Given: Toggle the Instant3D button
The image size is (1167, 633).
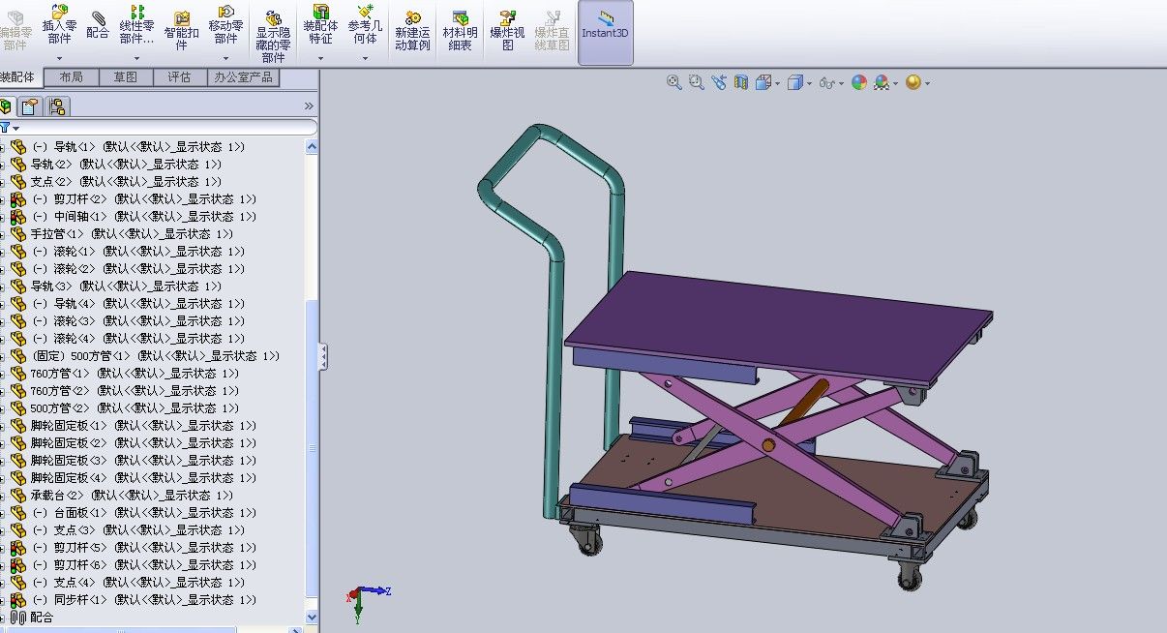Looking at the screenshot, I should [605, 31].
